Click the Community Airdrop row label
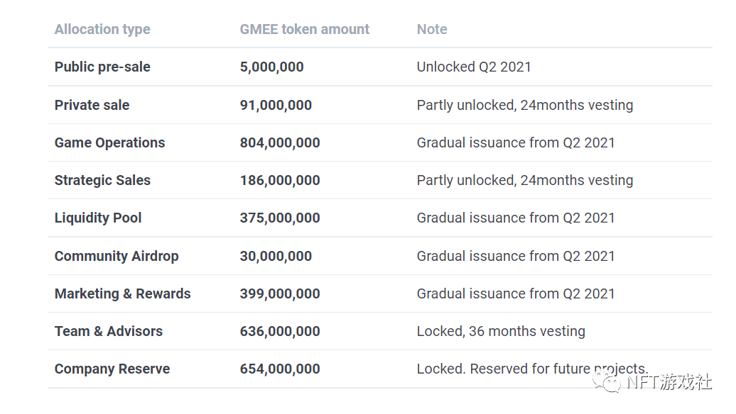 pyautogui.click(x=117, y=257)
